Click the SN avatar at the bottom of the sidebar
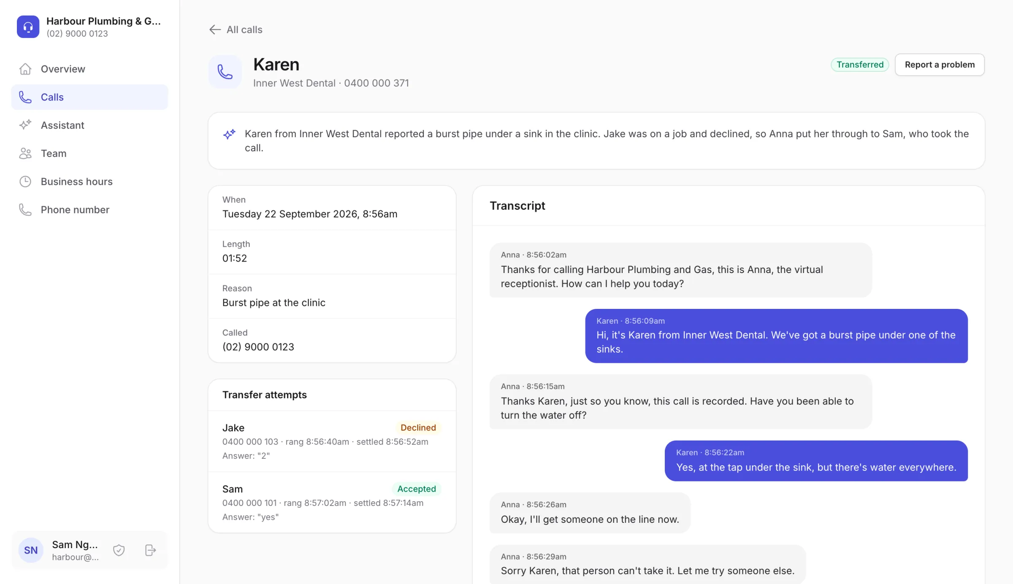Image resolution: width=1013 pixels, height=584 pixels. pos(31,550)
